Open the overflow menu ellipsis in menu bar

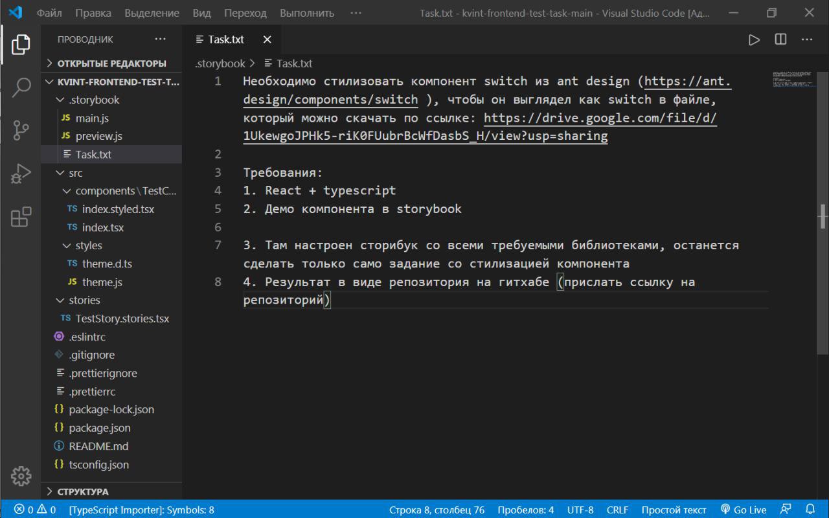[356, 13]
